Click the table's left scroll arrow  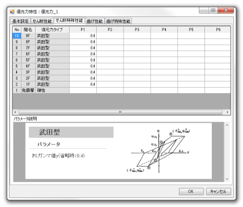[15, 112]
